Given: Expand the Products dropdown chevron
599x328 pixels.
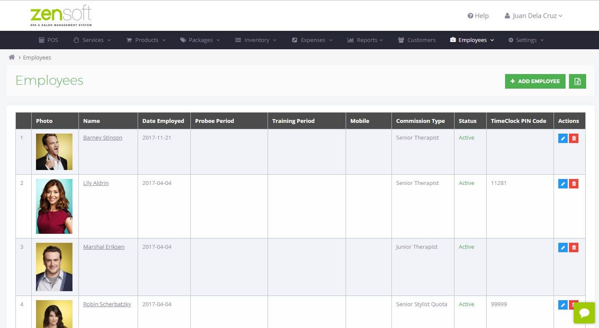Looking at the screenshot, I should 164,40.
